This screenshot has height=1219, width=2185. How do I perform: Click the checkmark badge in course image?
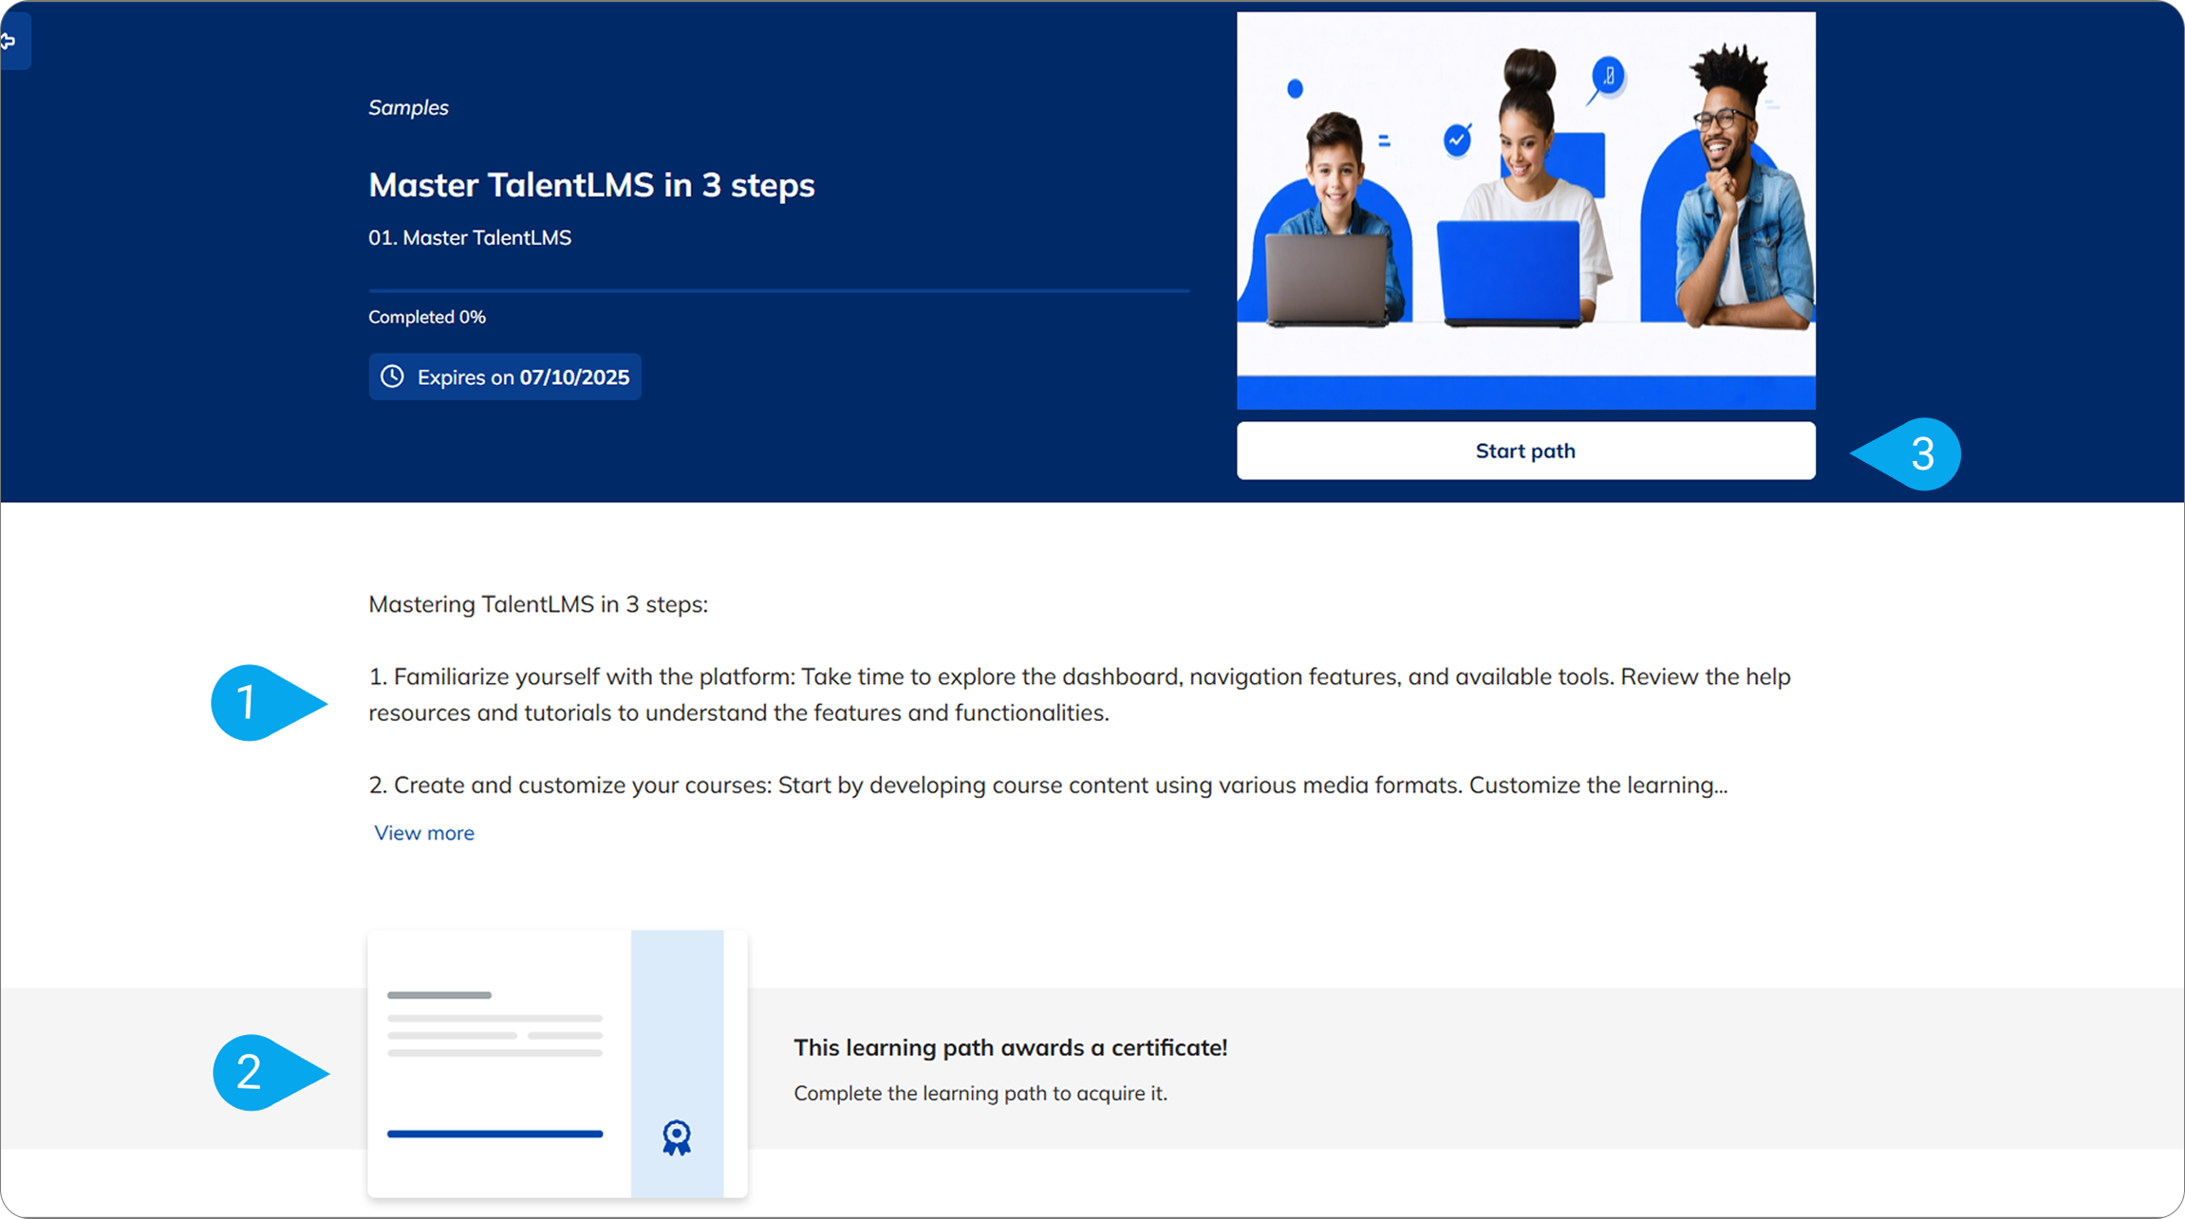(x=1457, y=140)
